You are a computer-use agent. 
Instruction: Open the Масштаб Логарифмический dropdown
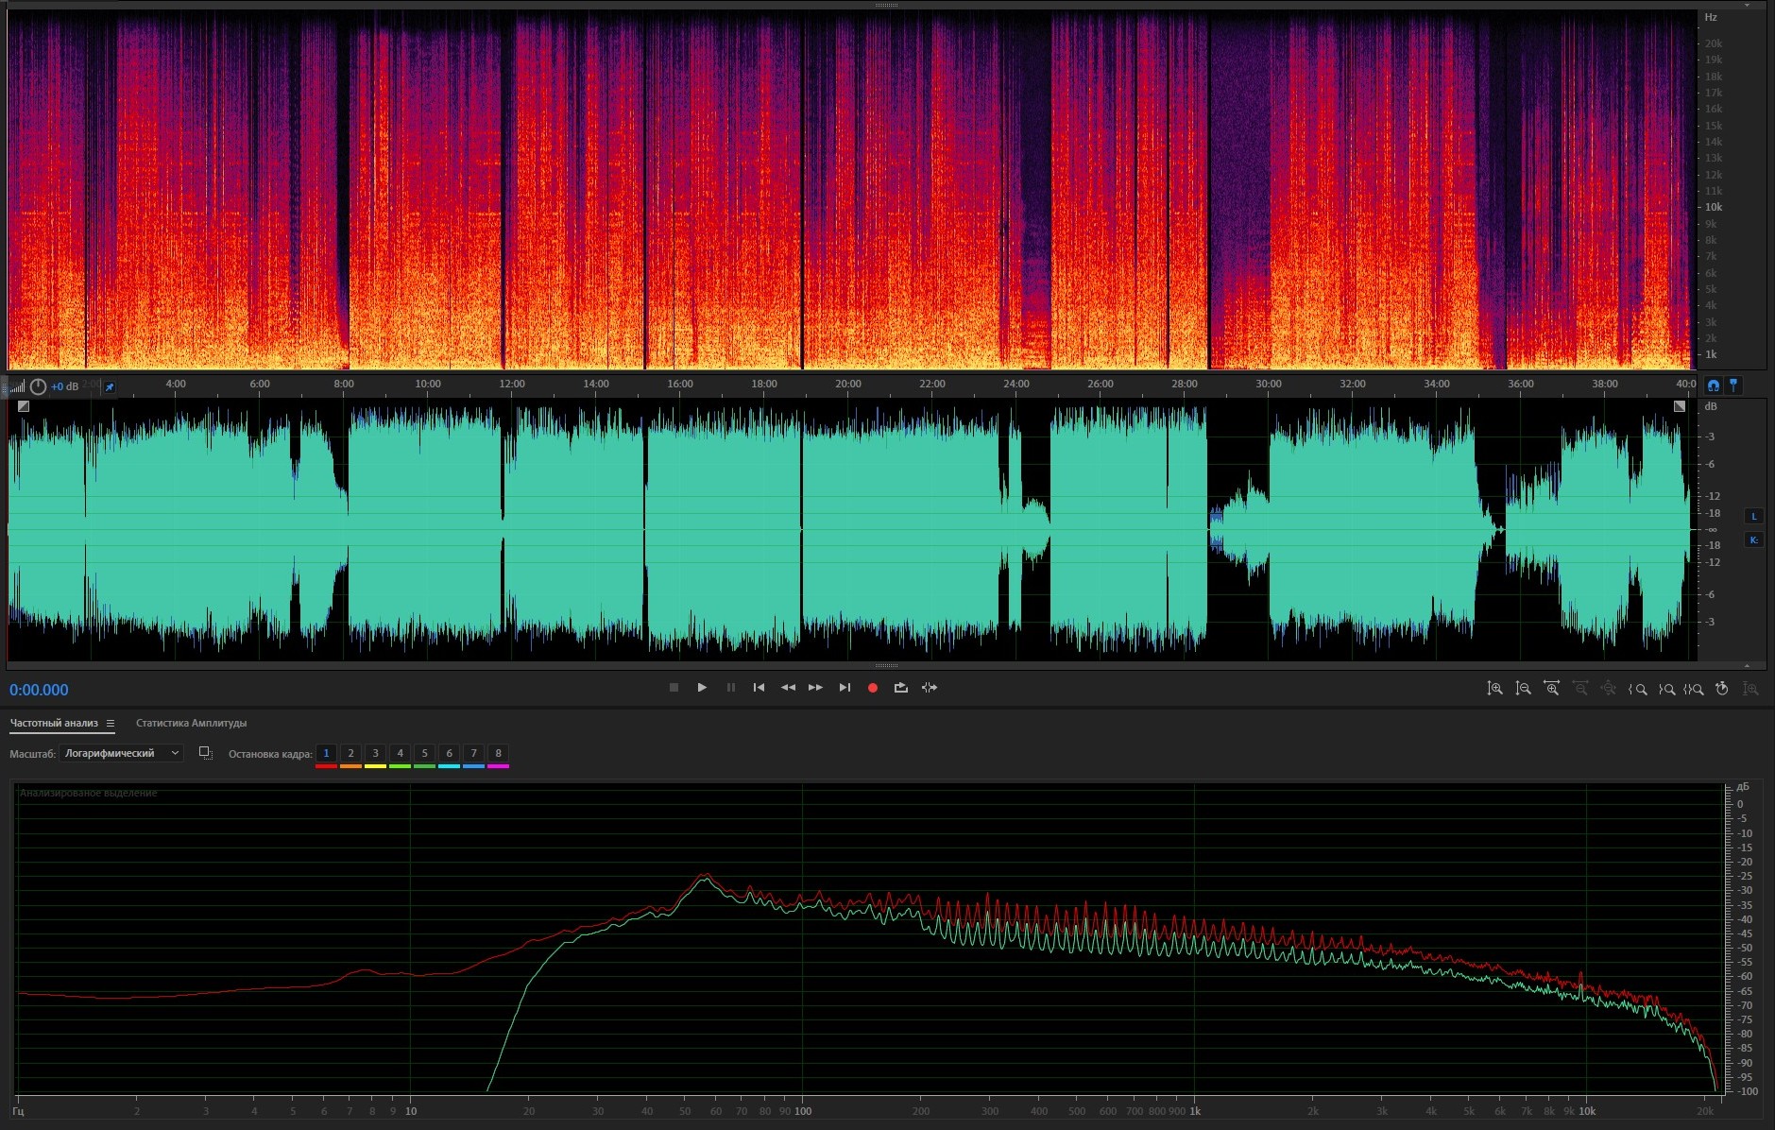coord(121,753)
